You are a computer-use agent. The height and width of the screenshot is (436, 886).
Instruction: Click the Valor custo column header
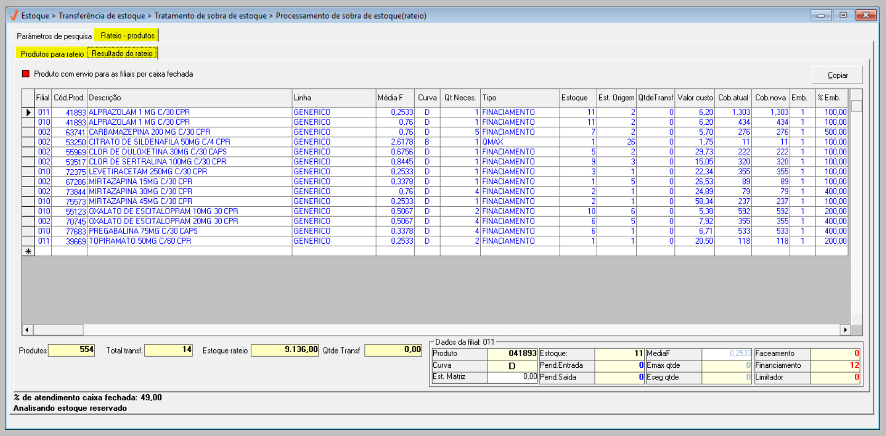pyautogui.click(x=695, y=98)
